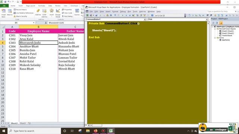
Task: Click the insert new worksheet tab icon
Action: point(29,123)
